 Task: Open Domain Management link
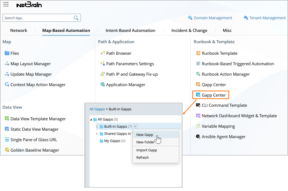click(213, 18)
